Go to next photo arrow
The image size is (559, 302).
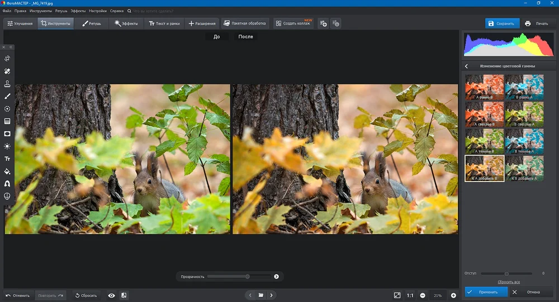271,295
